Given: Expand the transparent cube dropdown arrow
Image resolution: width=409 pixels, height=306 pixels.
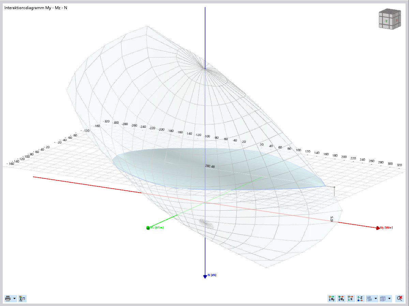Looking at the screenshot, I should coord(390,299).
